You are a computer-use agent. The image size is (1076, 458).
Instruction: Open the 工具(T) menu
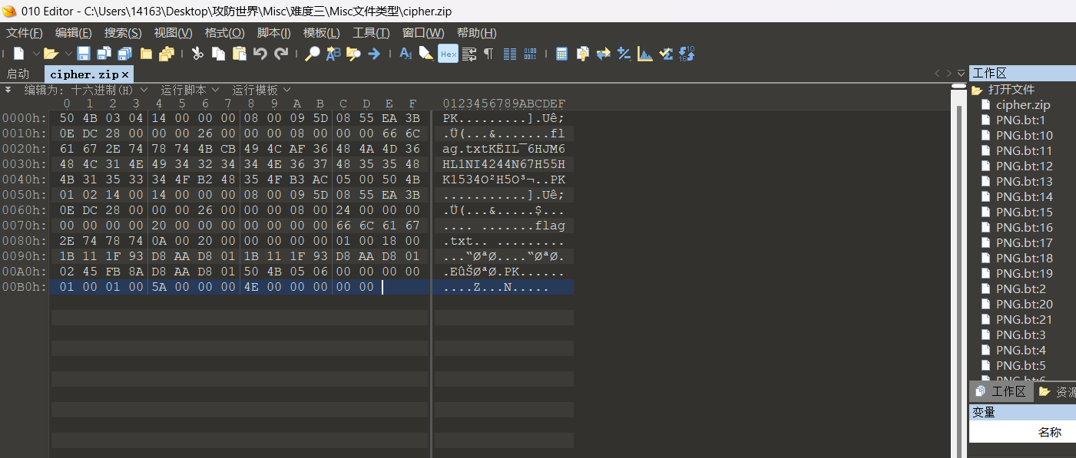[372, 34]
